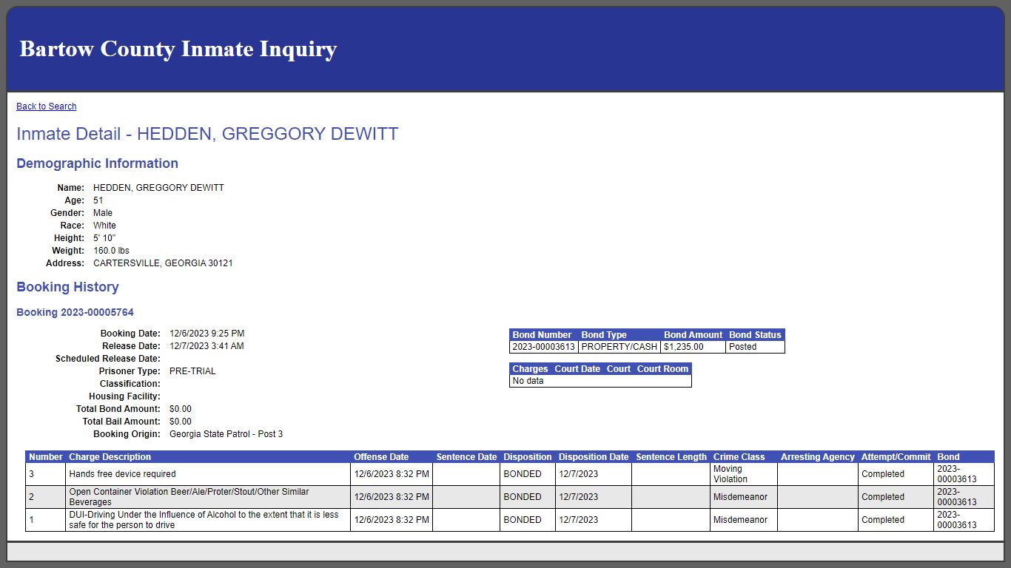Click the release date 12/7/2023 3:41 AM

[206, 346]
